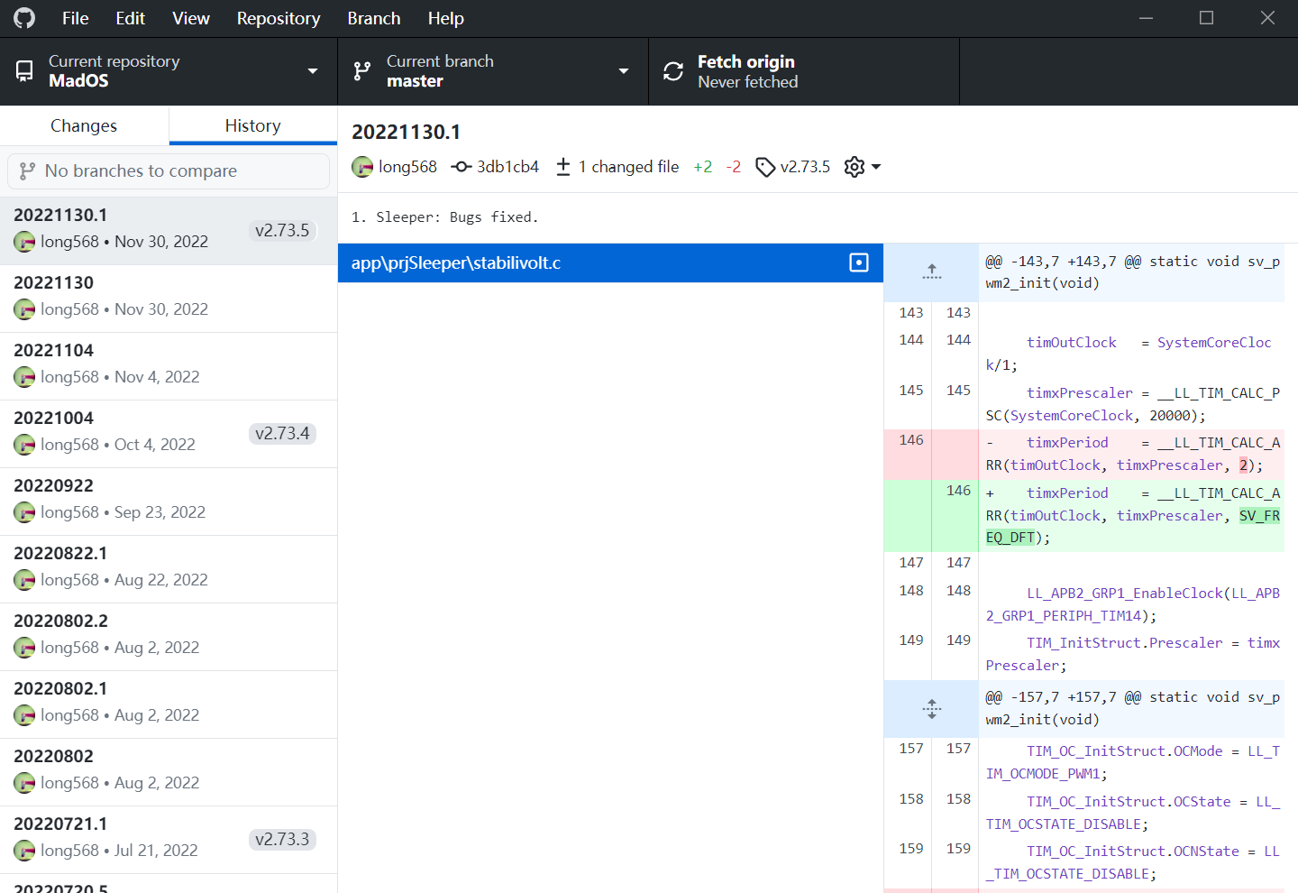Image resolution: width=1298 pixels, height=893 pixels.
Task: Click the commit hash icon near 3db1cb4
Action: coord(462,167)
